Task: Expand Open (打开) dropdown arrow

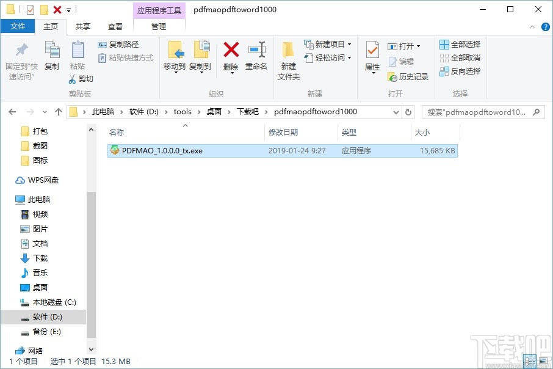Action: pos(418,46)
